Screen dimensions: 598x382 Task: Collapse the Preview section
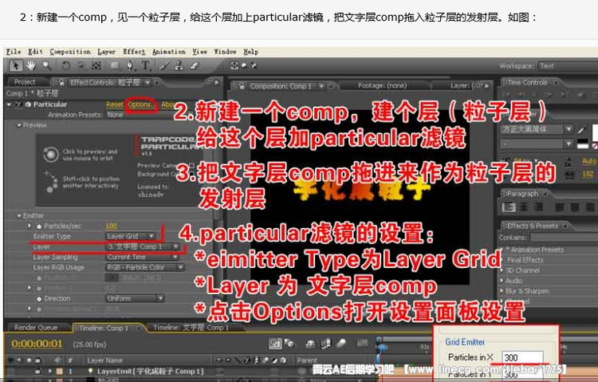tap(18, 125)
